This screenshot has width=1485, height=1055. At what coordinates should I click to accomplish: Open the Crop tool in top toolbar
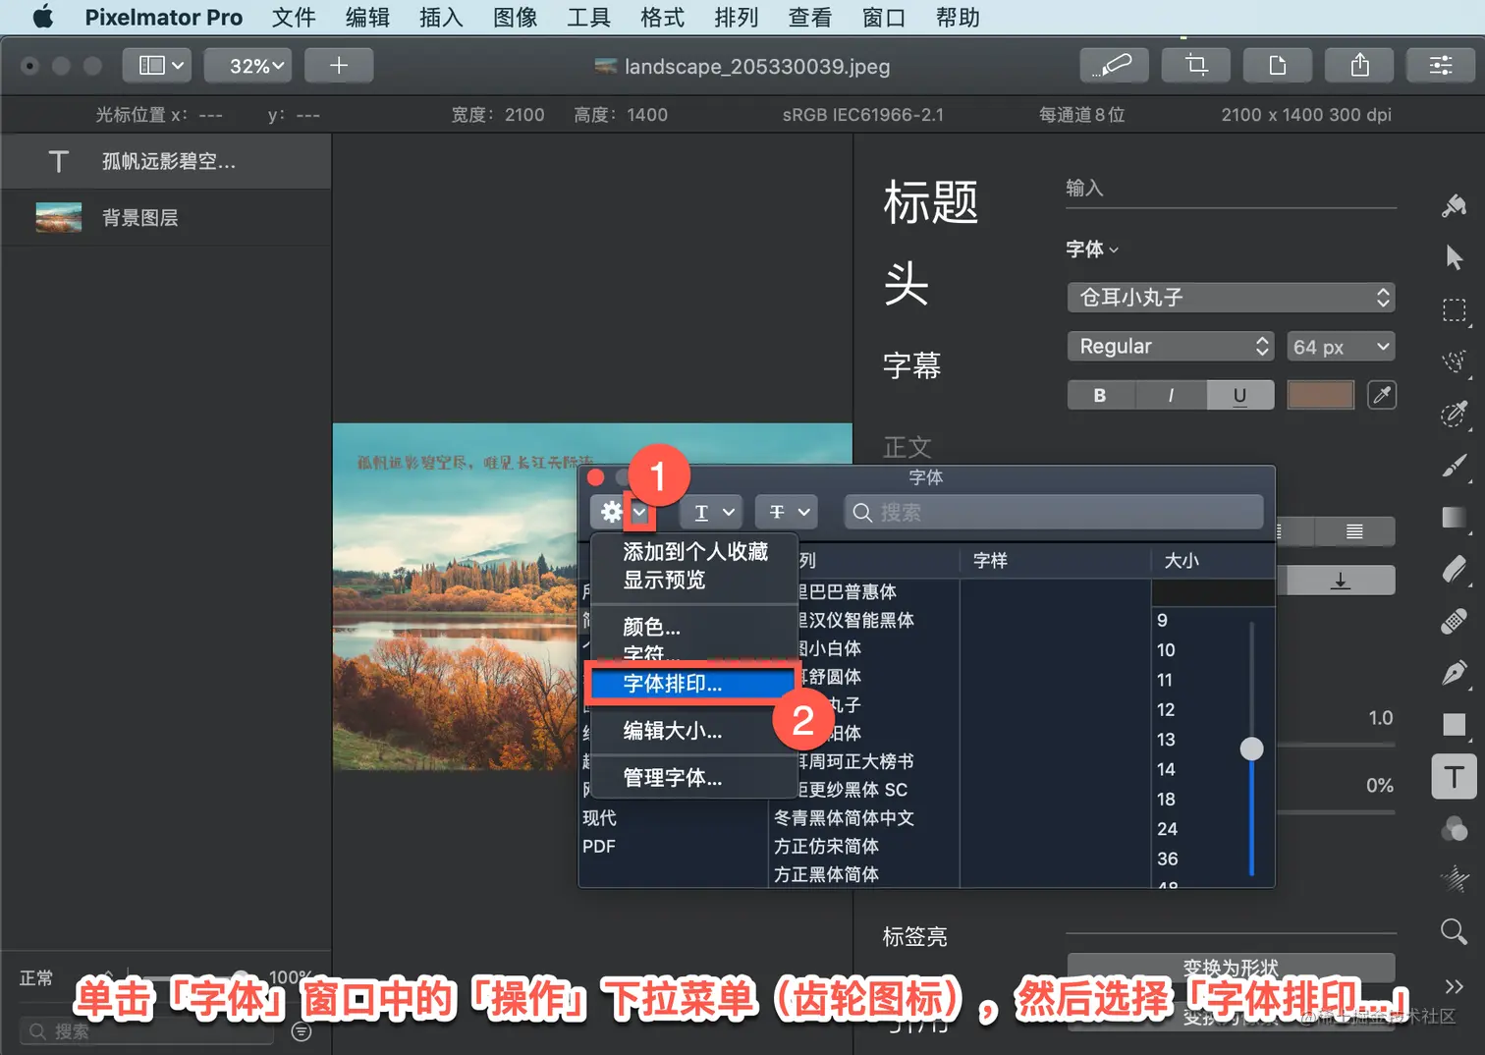(x=1195, y=66)
